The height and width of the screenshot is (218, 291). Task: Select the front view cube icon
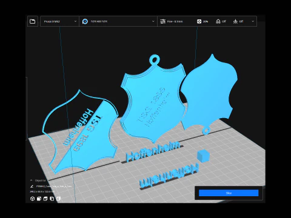(x=39, y=199)
